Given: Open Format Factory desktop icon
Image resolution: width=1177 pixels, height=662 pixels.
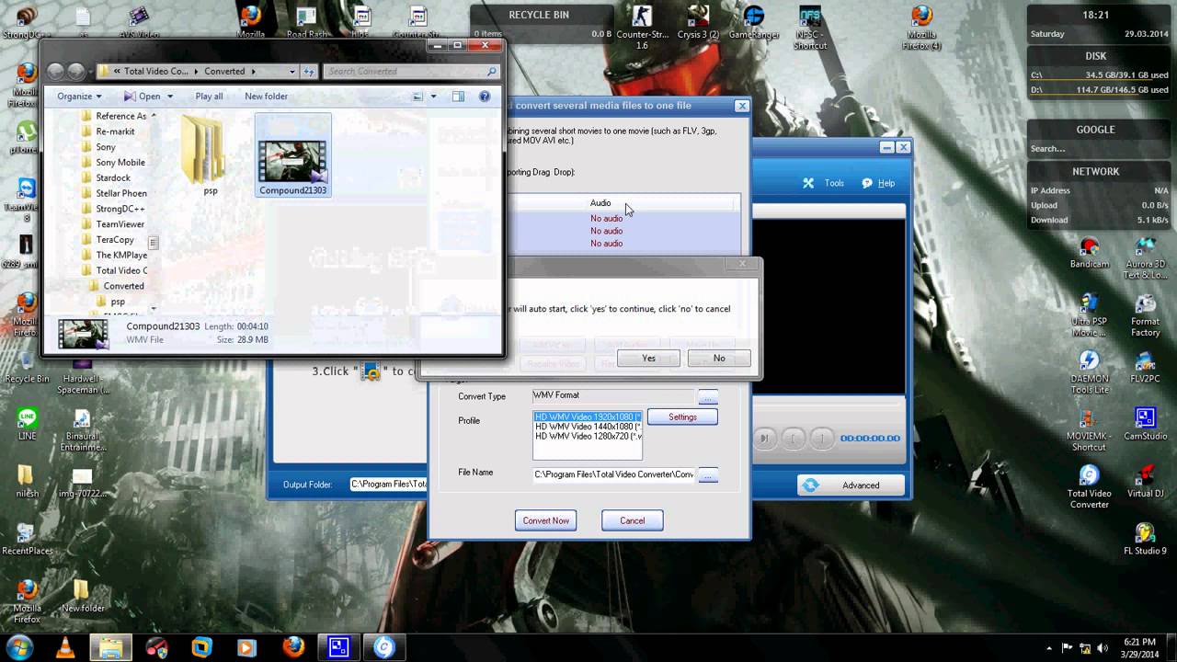Looking at the screenshot, I should 1145,314.
